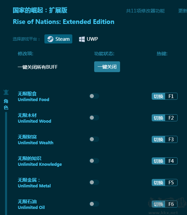Click the F6 hotkey field

click(171, 204)
